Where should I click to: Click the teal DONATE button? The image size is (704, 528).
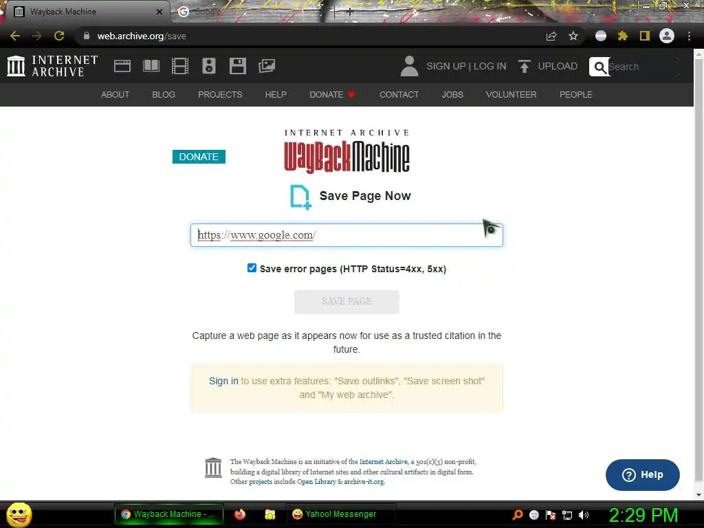[x=199, y=157]
